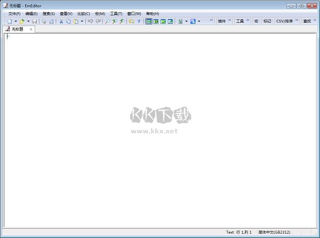Toggle the second green wrap mode icon
Screen dimensions: 320x238
(156, 21)
